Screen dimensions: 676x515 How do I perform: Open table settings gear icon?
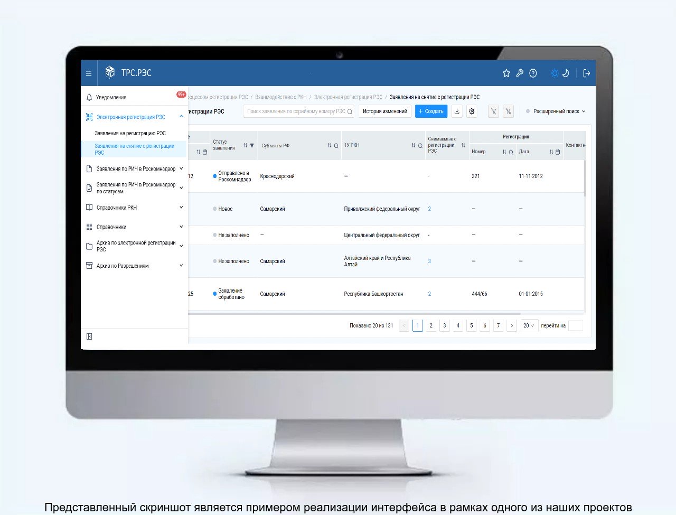click(472, 111)
